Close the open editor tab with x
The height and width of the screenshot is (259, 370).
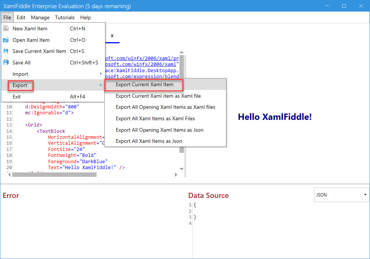pos(112,36)
